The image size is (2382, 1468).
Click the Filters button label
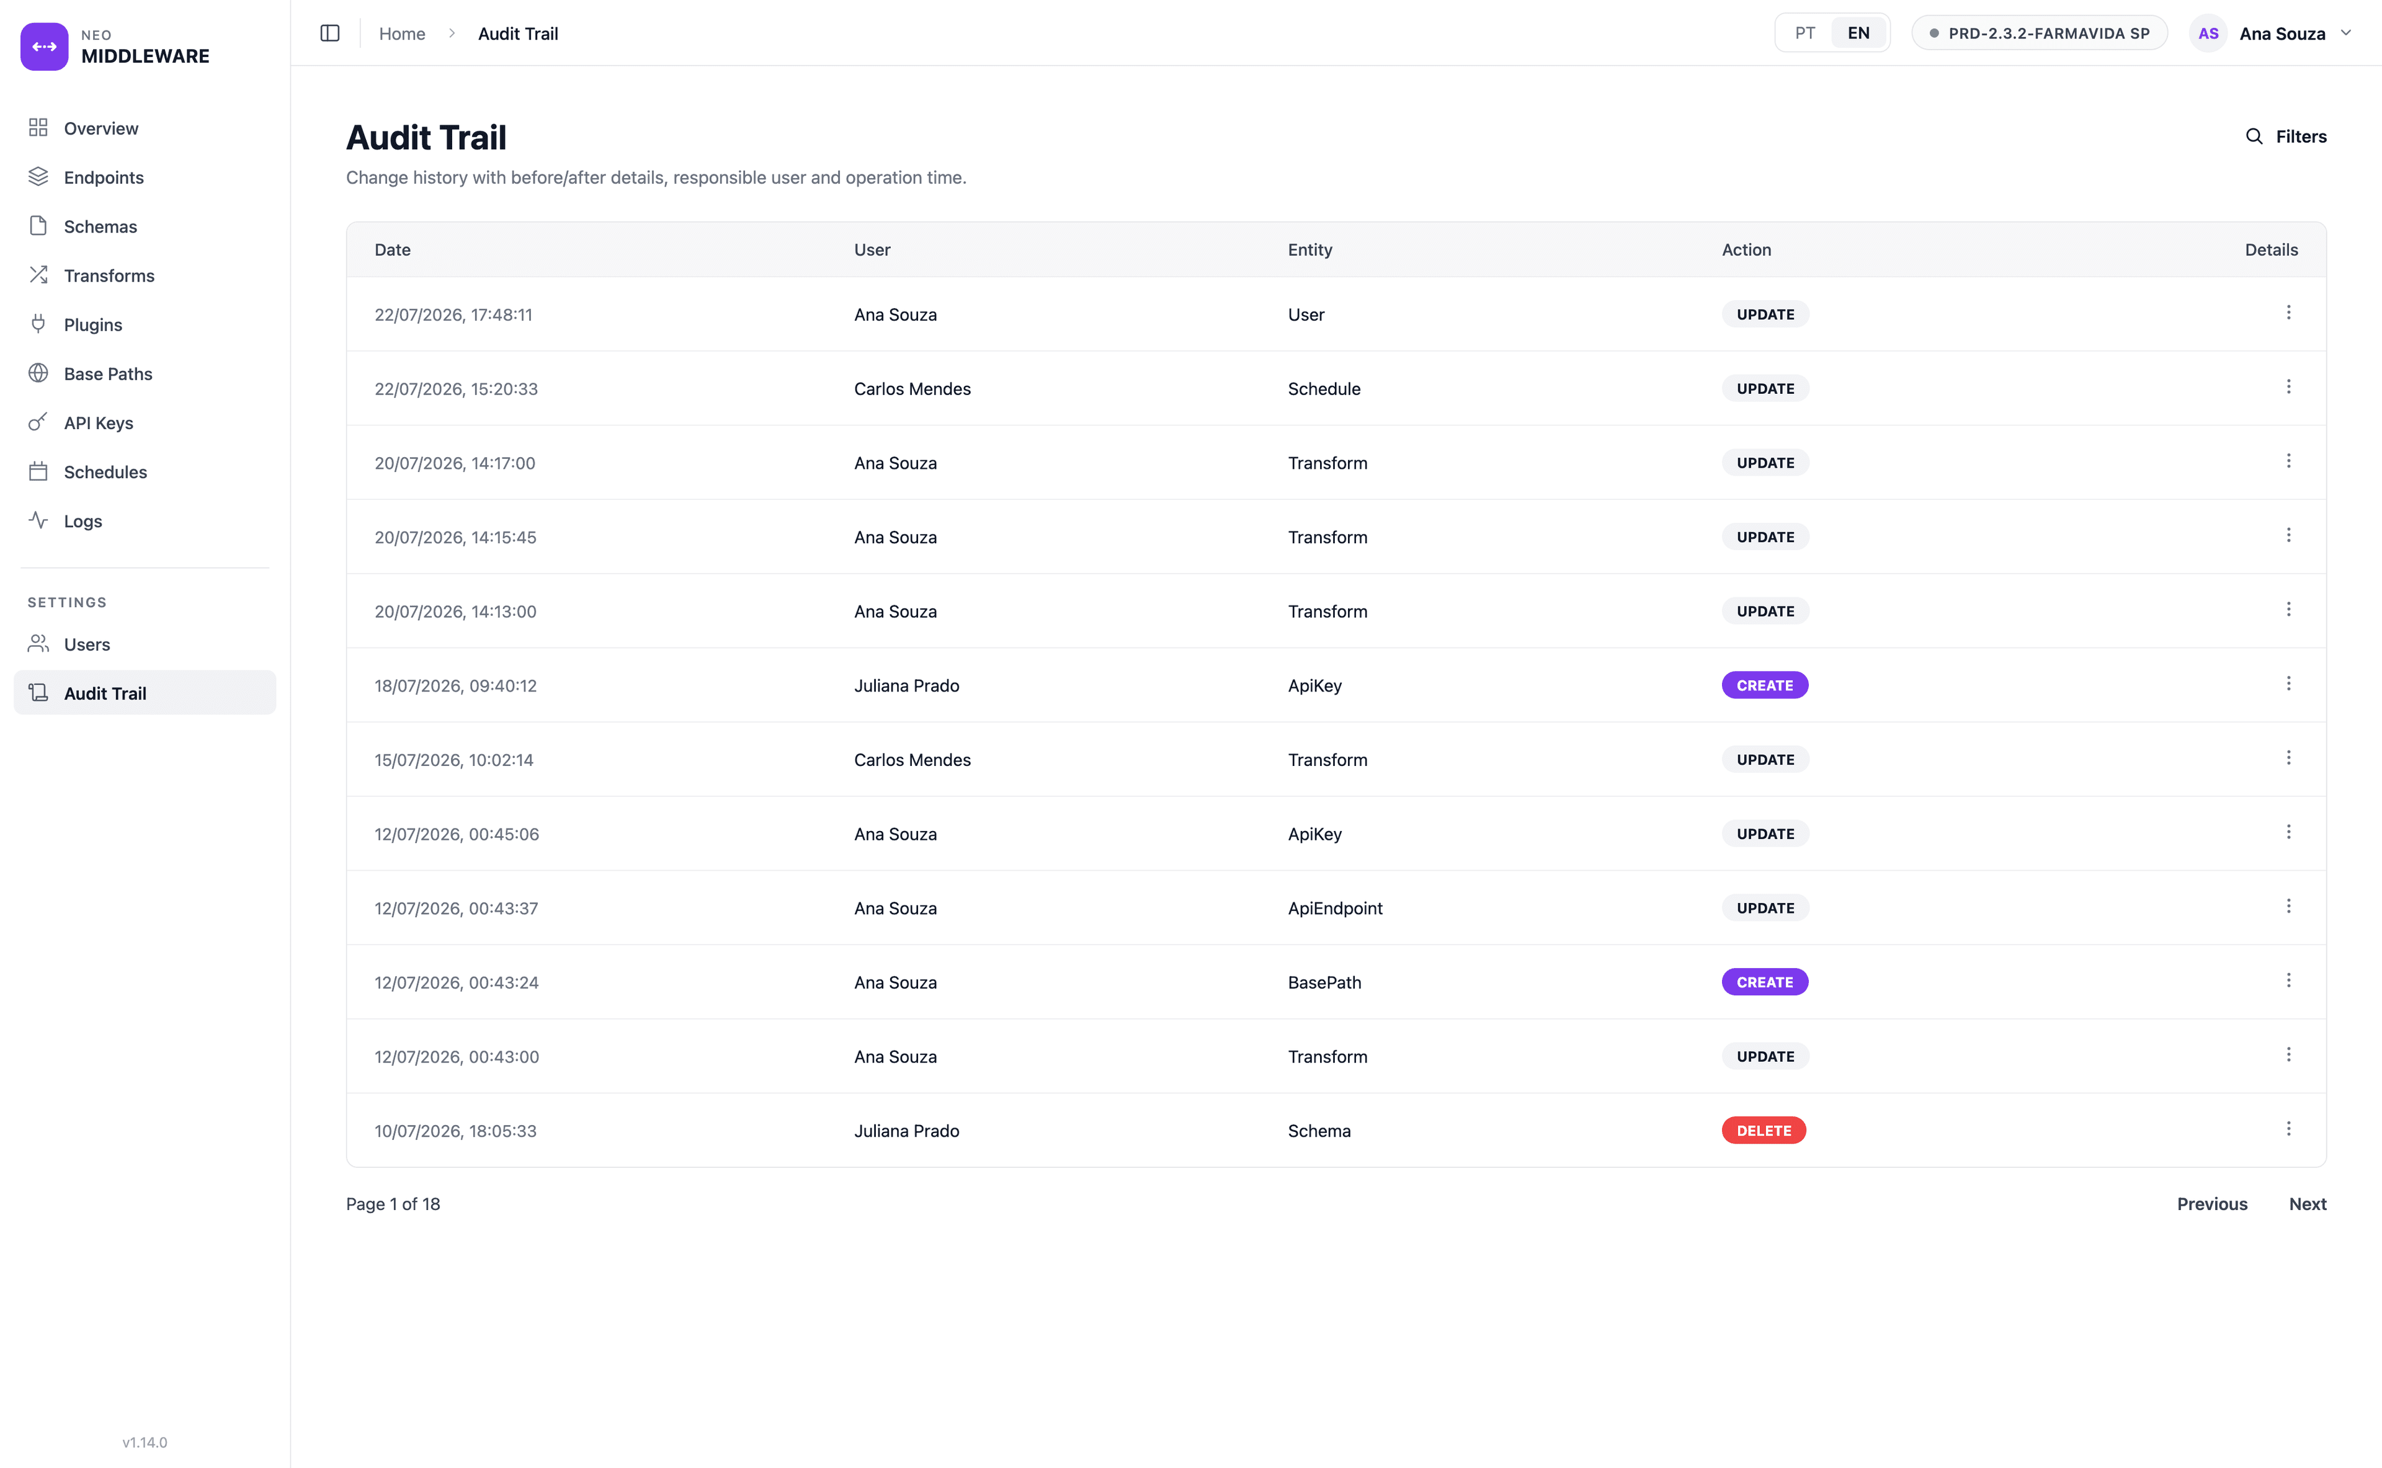[2301, 137]
